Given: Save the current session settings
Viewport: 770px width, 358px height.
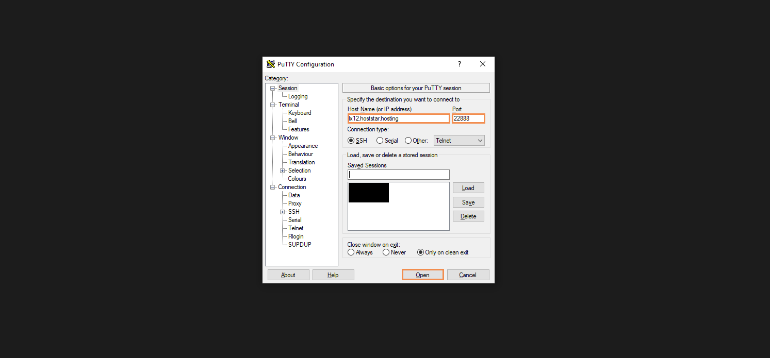Looking at the screenshot, I should [x=468, y=202].
